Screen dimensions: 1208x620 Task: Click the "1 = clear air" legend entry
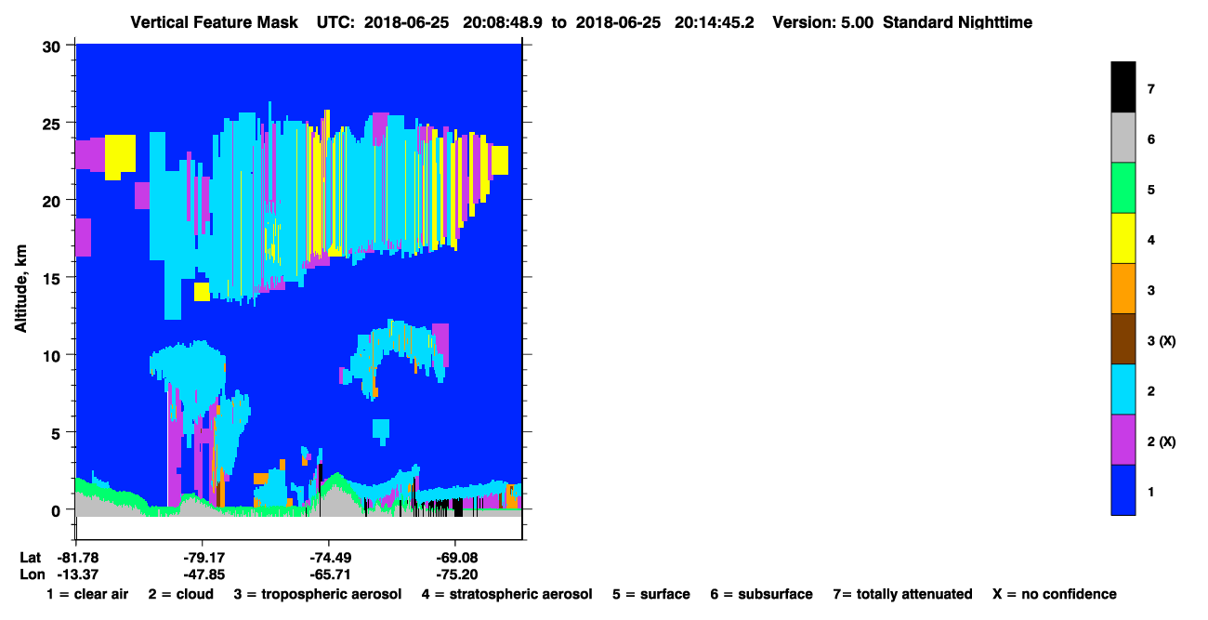pyautogui.click(x=87, y=594)
